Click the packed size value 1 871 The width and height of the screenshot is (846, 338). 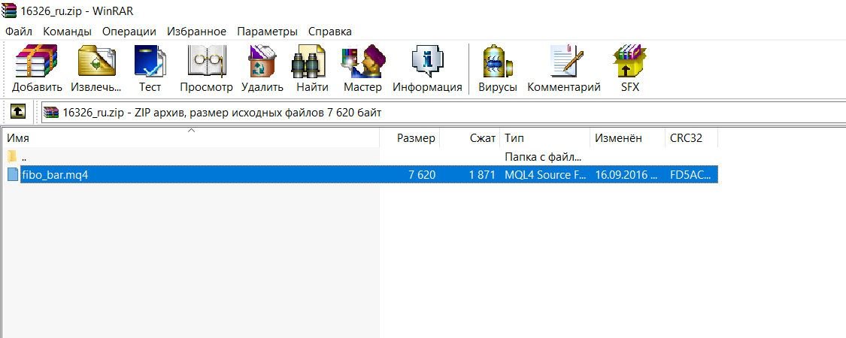(x=482, y=175)
